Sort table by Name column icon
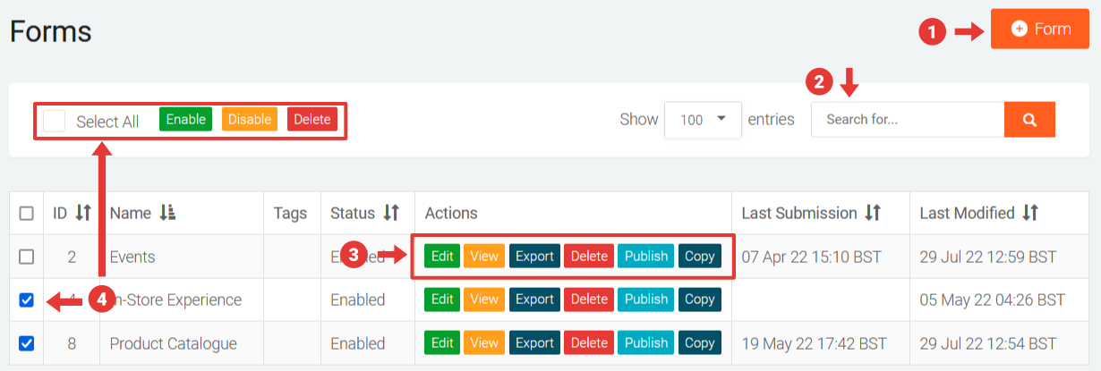 [x=167, y=213]
